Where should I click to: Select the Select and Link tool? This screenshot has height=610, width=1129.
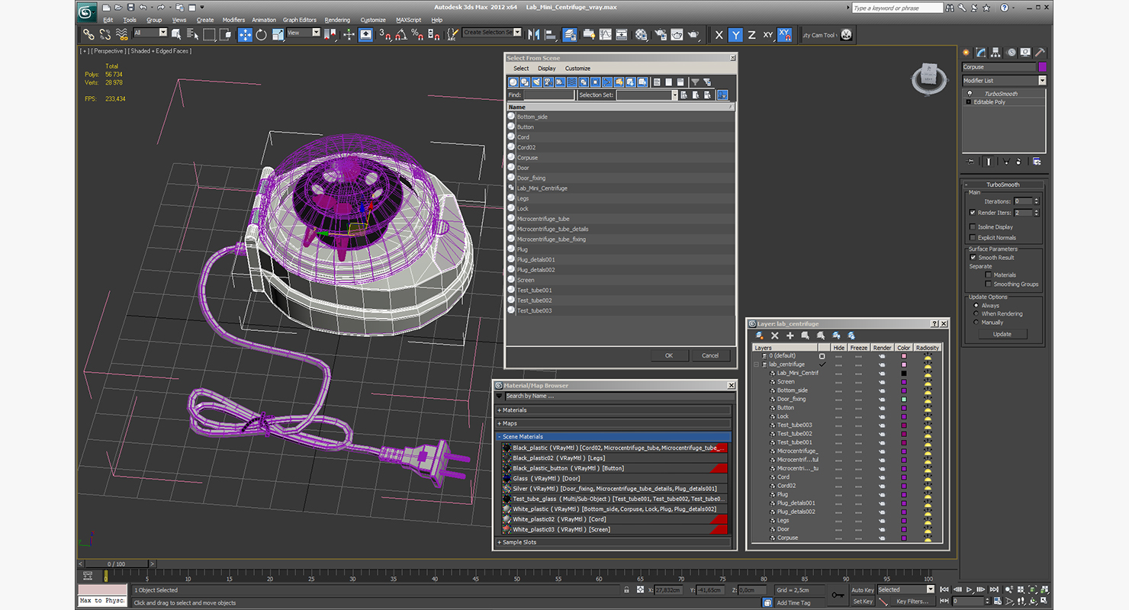coord(88,34)
